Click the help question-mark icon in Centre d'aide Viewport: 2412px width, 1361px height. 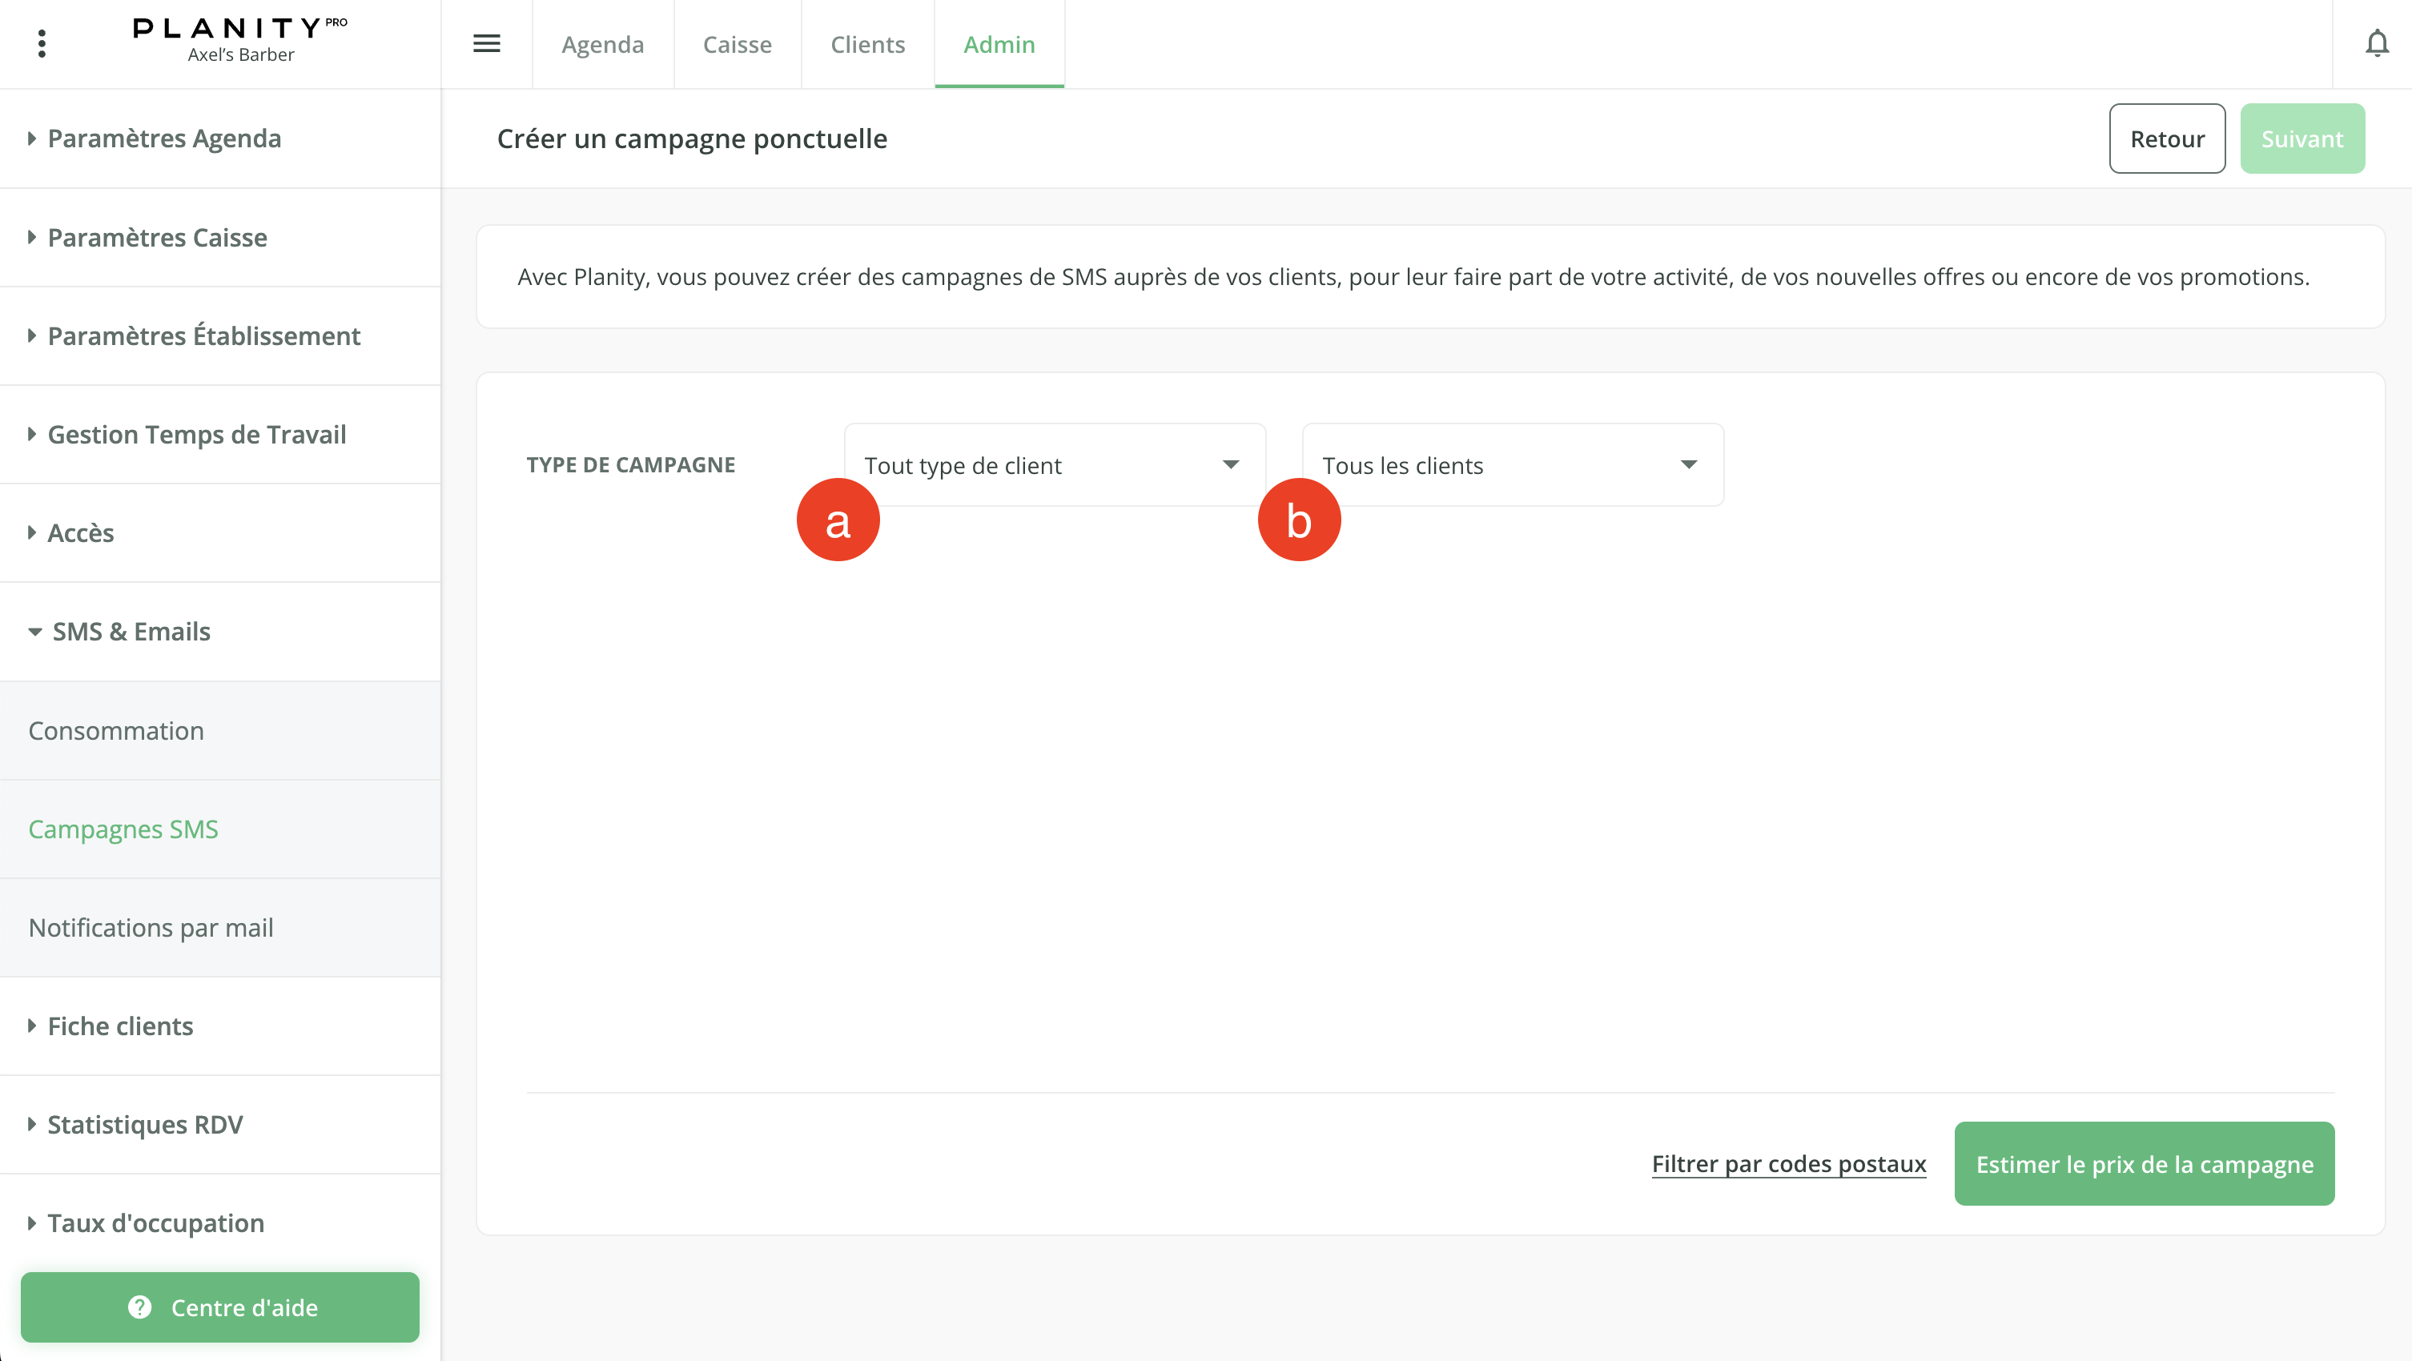[x=140, y=1307]
